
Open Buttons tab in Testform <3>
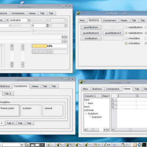(x=5, y=86)
